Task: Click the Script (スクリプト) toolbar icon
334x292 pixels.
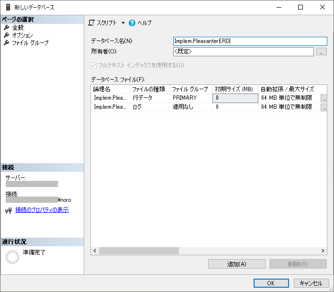Action: [x=91, y=23]
